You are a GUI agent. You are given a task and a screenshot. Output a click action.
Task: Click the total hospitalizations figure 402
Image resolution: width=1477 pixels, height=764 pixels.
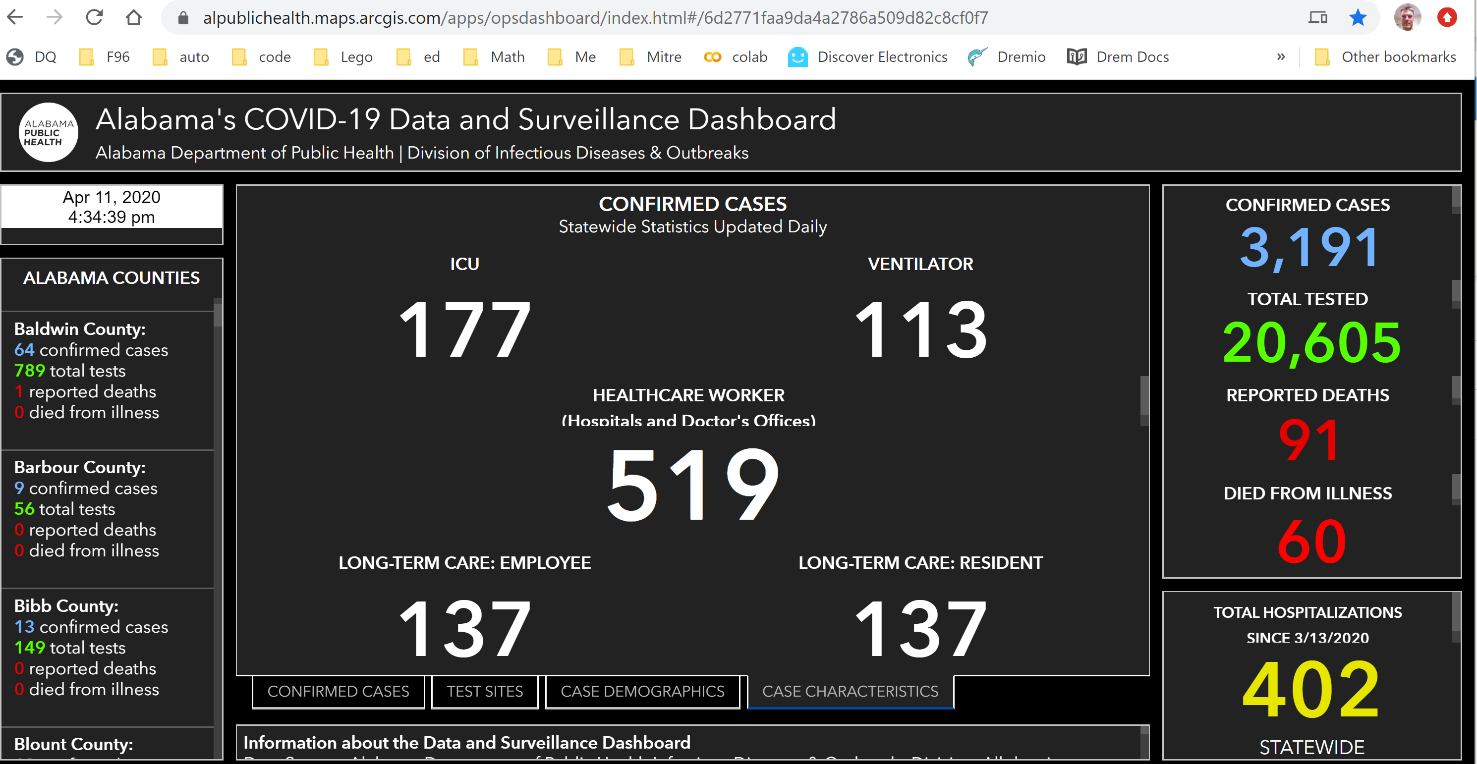tap(1311, 689)
